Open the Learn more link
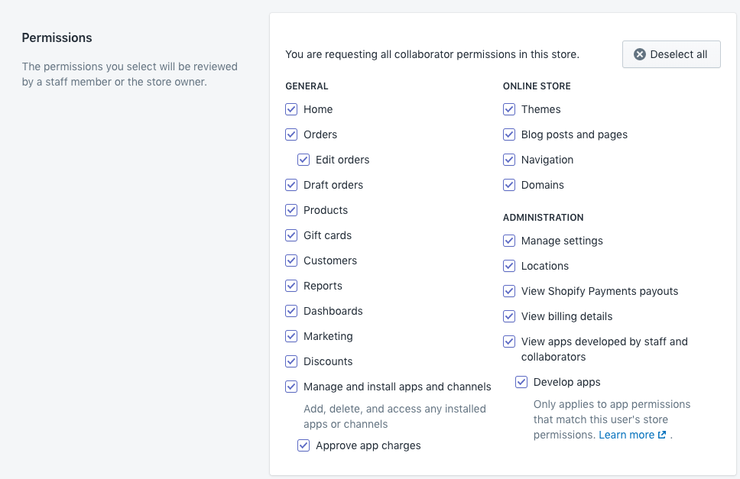The width and height of the screenshot is (740, 479). coord(626,435)
